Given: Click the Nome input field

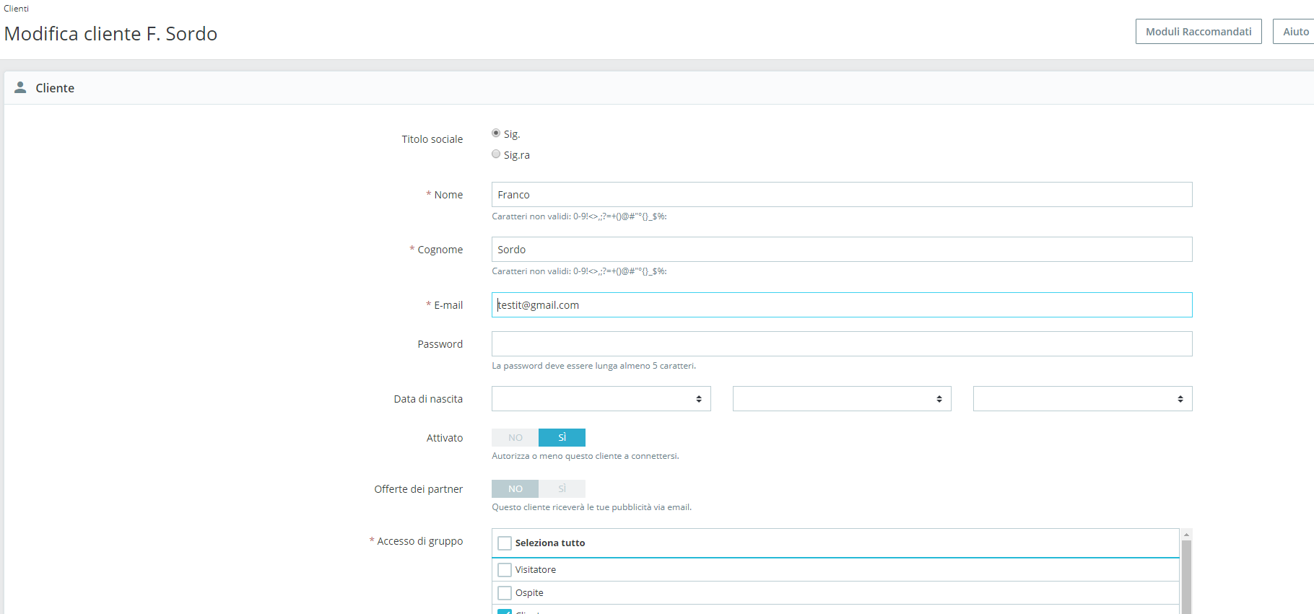Looking at the screenshot, I should pos(842,195).
